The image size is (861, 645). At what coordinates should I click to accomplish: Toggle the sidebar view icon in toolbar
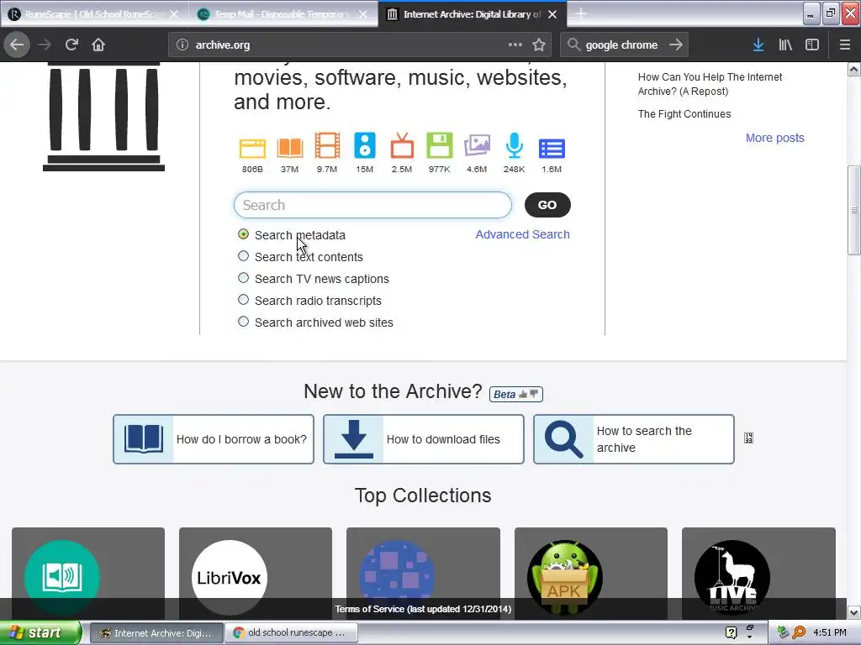click(812, 45)
